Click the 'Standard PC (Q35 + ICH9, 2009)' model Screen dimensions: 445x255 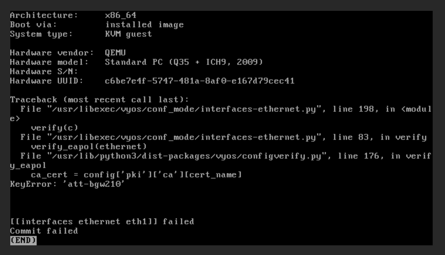point(184,62)
